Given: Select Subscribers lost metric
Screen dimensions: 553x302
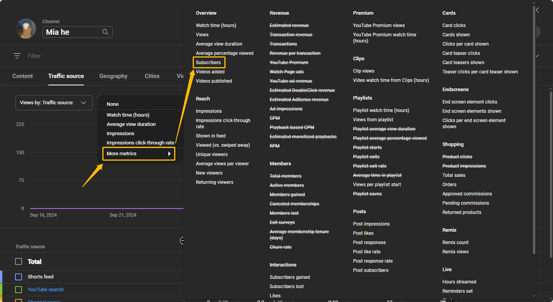Looking at the screenshot, I should (x=287, y=287).
